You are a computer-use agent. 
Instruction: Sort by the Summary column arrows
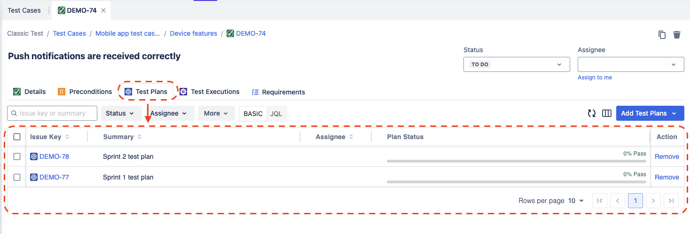click(x=140, y=137)
